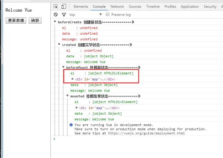Clear console with the ban icon
The height and width of the screenshot is (158, 223).
tap(56, 15)
